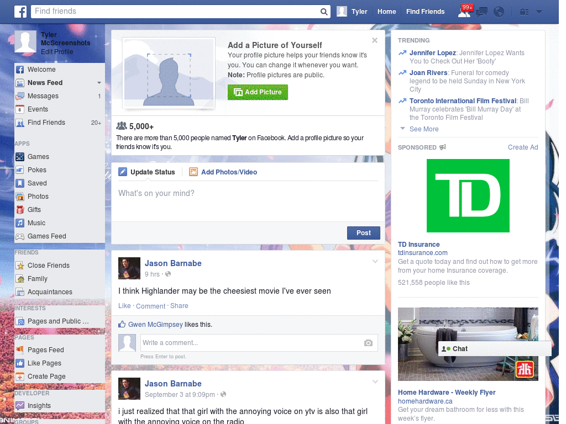Click the Close Friends star icon
Screen dimensions: 566x424
[20, 266]
